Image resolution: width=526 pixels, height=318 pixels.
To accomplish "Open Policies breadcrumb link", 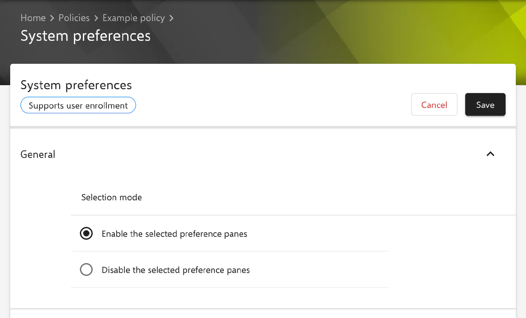I will [74, 18].
